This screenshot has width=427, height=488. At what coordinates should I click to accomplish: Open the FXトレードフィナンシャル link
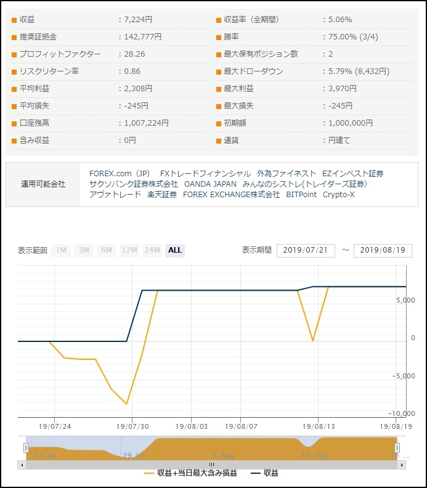(205, 174)
